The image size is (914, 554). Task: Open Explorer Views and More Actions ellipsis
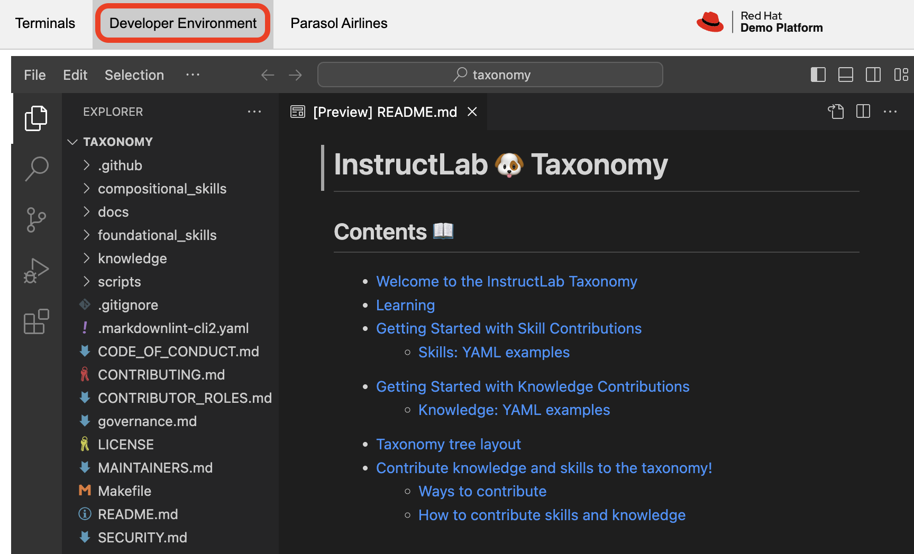click(254, 112)
